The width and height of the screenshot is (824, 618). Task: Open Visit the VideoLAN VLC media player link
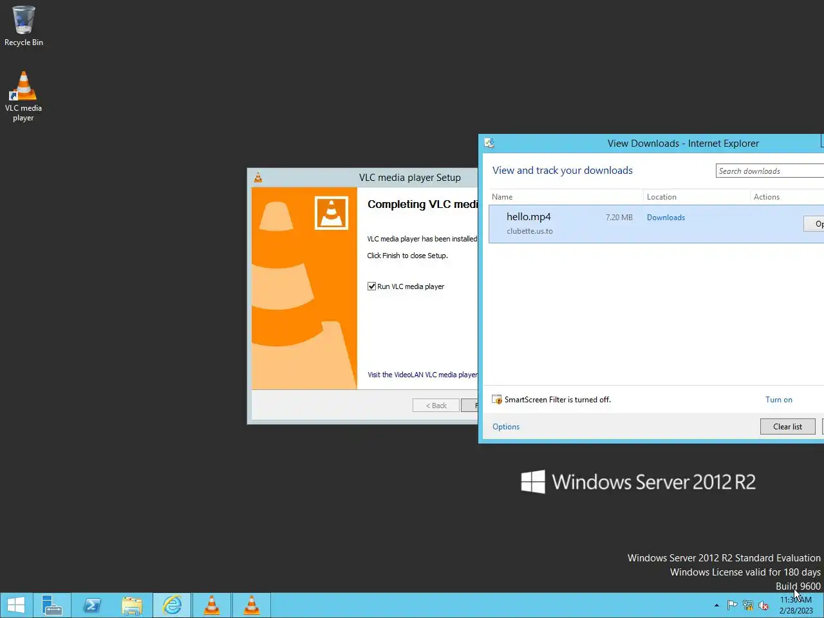(422, 375)
